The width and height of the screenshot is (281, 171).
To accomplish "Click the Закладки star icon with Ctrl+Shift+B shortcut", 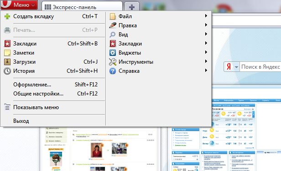I will (7, 44).
